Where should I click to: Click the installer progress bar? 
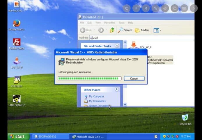(89, 78)
